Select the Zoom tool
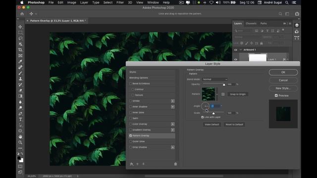317x178 pixels. pos(20,142)
